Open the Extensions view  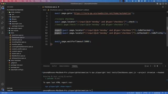(2, 28)
